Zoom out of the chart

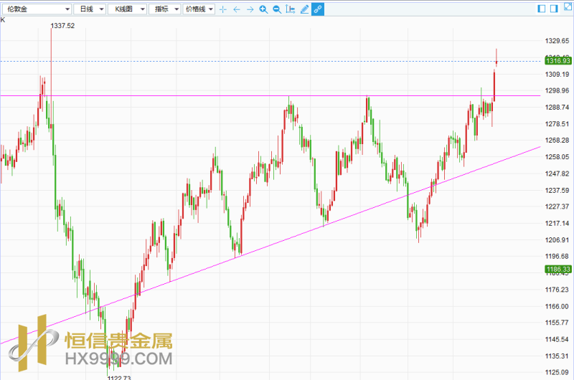click(276, 9)
